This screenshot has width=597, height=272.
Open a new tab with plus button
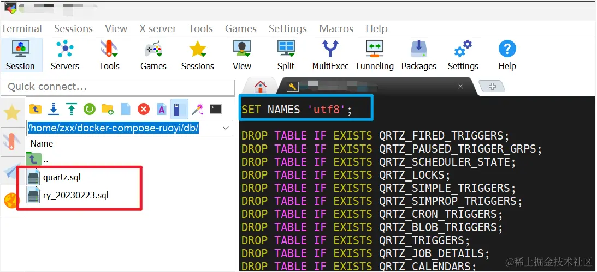[x=492, y=87]
